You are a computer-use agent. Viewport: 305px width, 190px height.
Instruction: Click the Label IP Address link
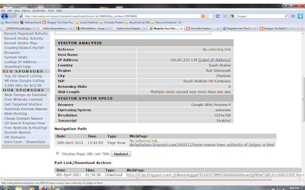[214, 60]
